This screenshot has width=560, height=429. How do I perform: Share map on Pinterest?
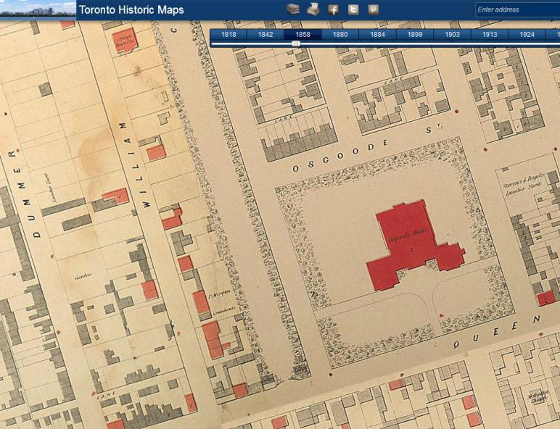tap(373, 9)
